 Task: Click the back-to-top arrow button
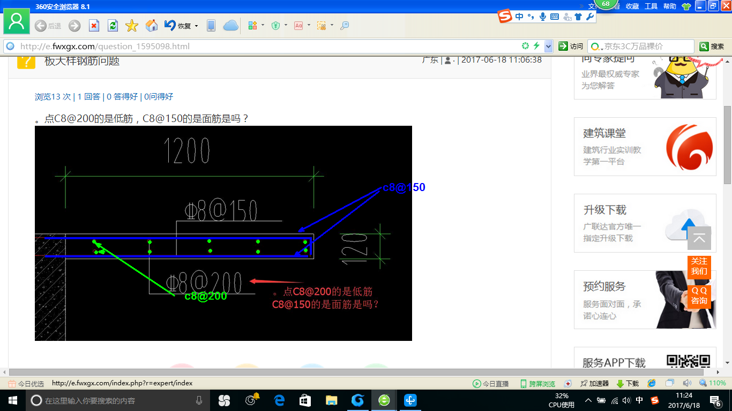click(x=699, y=238)
